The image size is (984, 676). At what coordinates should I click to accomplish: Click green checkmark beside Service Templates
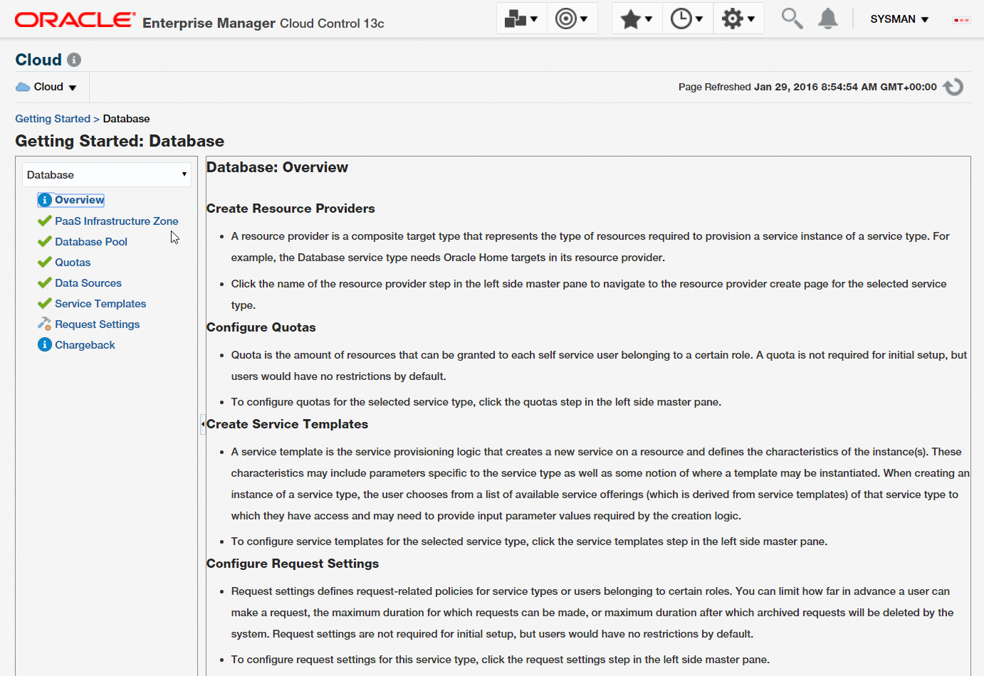pos(45,303)
